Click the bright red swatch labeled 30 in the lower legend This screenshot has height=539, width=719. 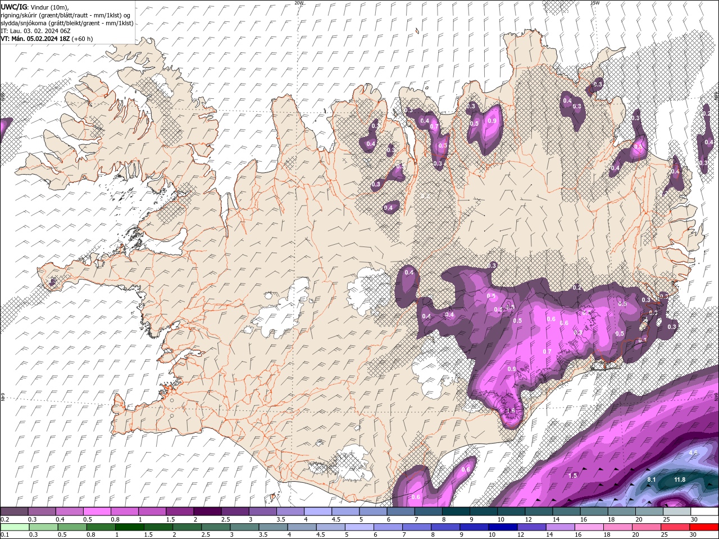pyautogui.click(x=704, y=527)
